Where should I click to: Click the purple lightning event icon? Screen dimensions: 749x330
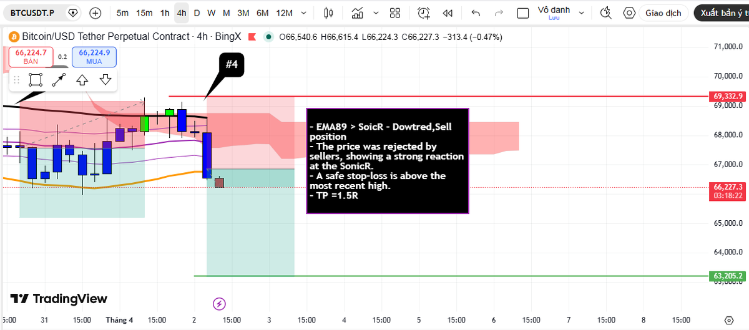tap(219, 304)
